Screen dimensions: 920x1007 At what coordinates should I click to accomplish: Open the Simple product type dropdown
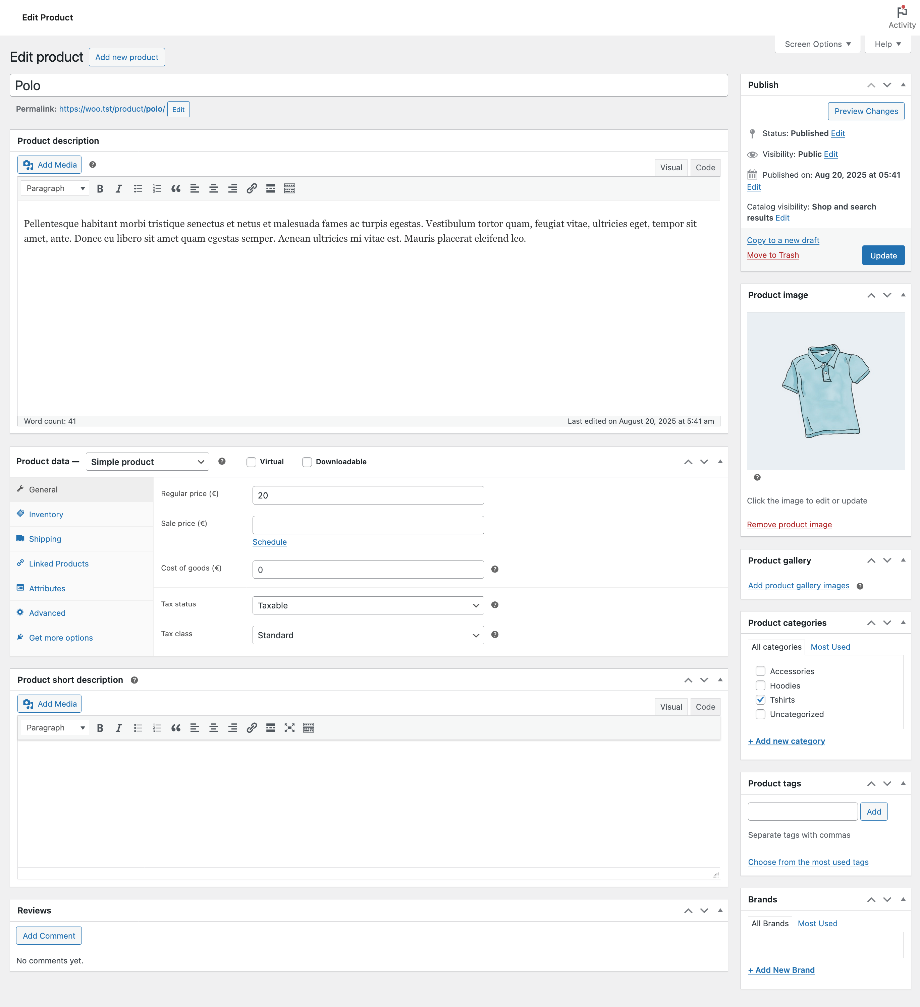[147, 462]
